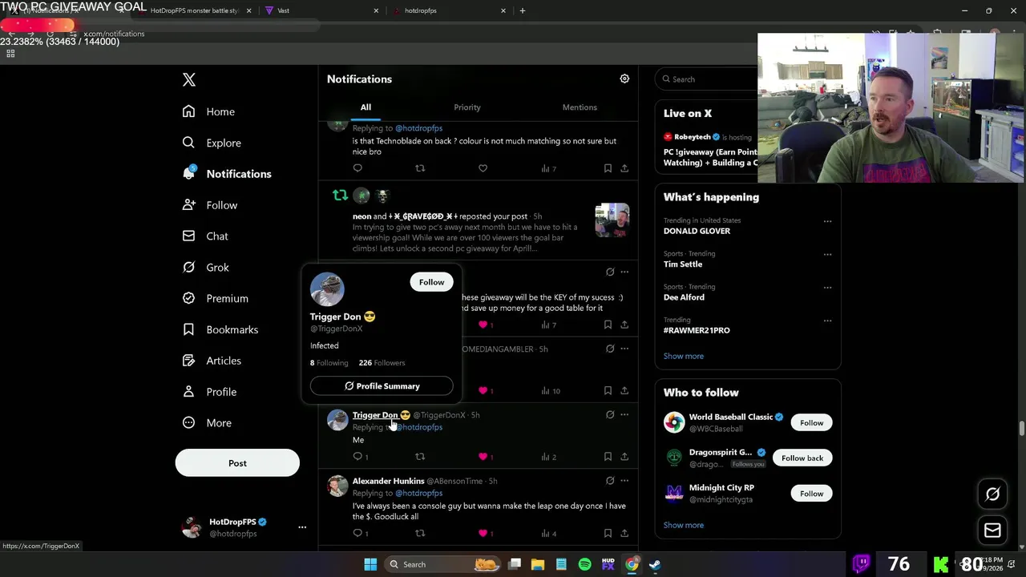This screenshot has height=577, width=1026.
Task: Open Bookmarks from the sidebar
Action: pyautogui.click(x=220, y=329)
